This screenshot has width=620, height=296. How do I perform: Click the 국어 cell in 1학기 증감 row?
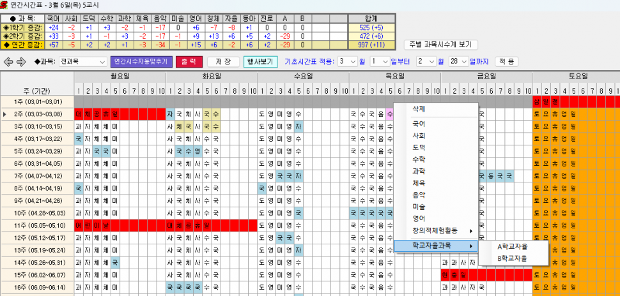coord(53,28)
